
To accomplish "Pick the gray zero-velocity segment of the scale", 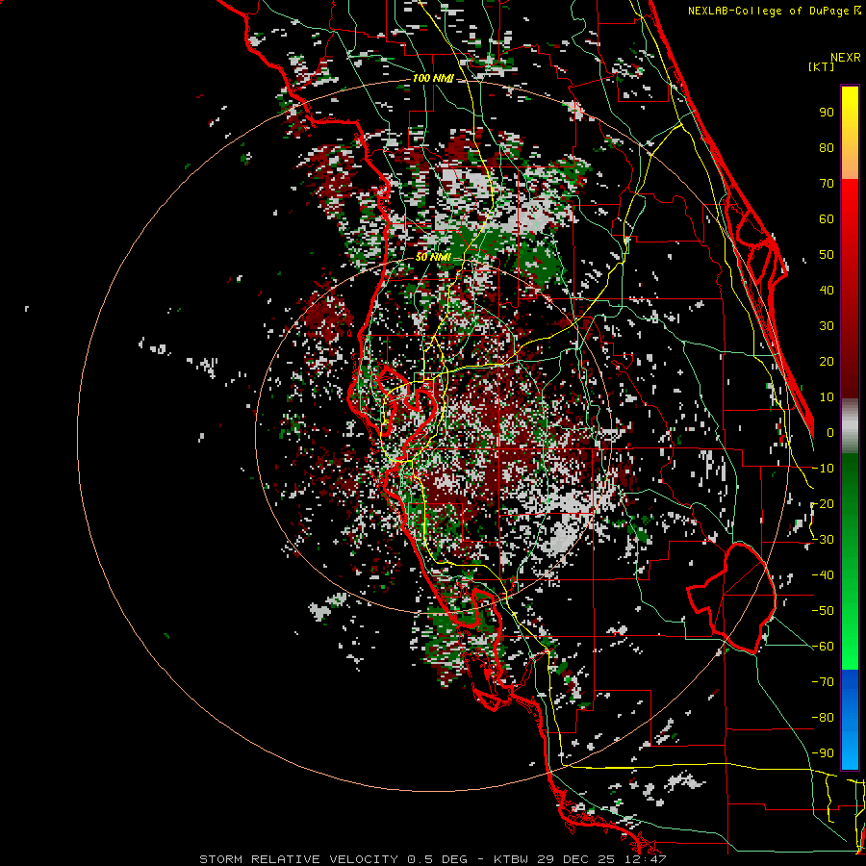I will (850, 426).
